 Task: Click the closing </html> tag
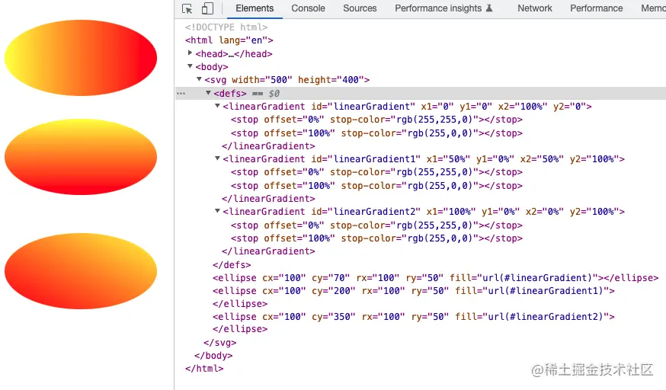tap(204, 369)
